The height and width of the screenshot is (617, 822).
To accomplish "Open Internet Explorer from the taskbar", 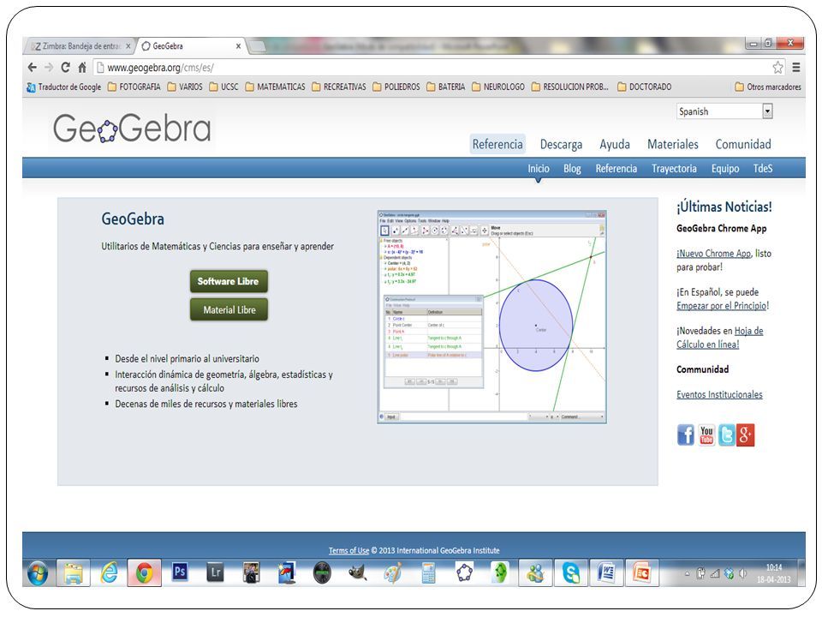I will coord(109,572).
